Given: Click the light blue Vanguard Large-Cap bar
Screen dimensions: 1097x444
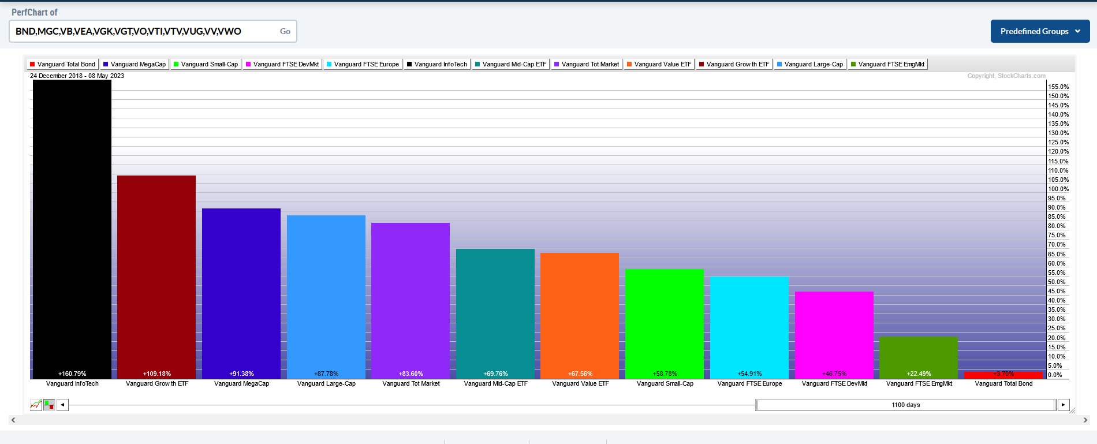Looking at the screenshot, I should (326, 297).
